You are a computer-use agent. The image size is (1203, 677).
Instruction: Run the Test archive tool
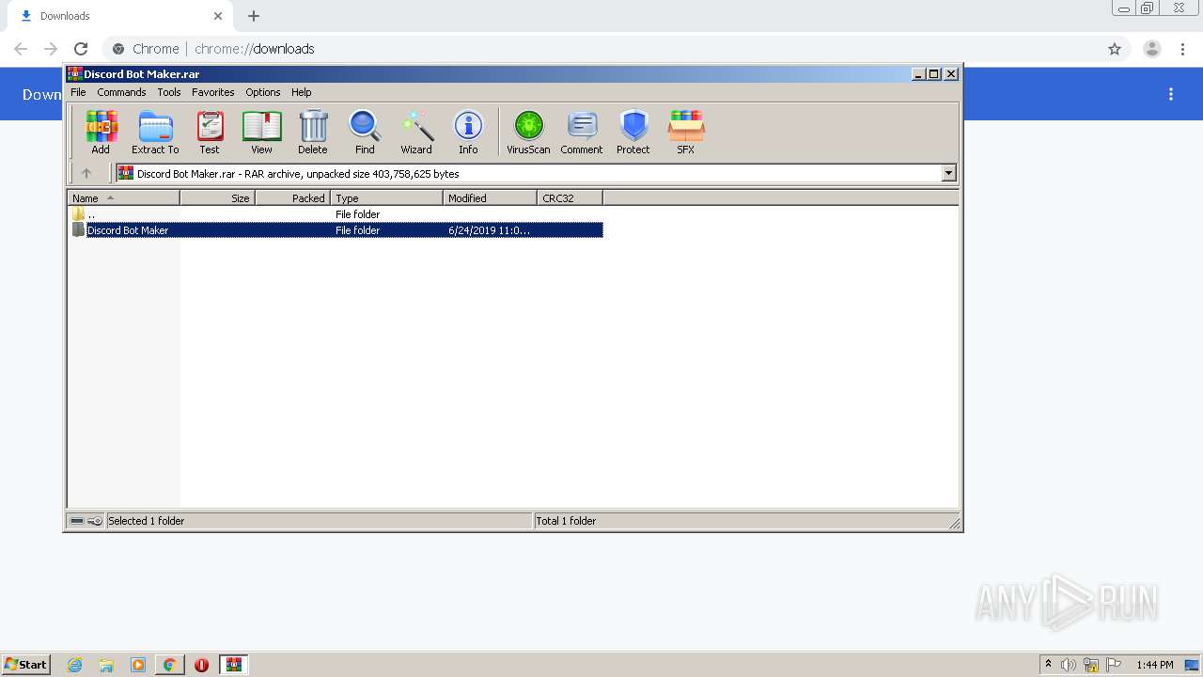tap(210, 132)
